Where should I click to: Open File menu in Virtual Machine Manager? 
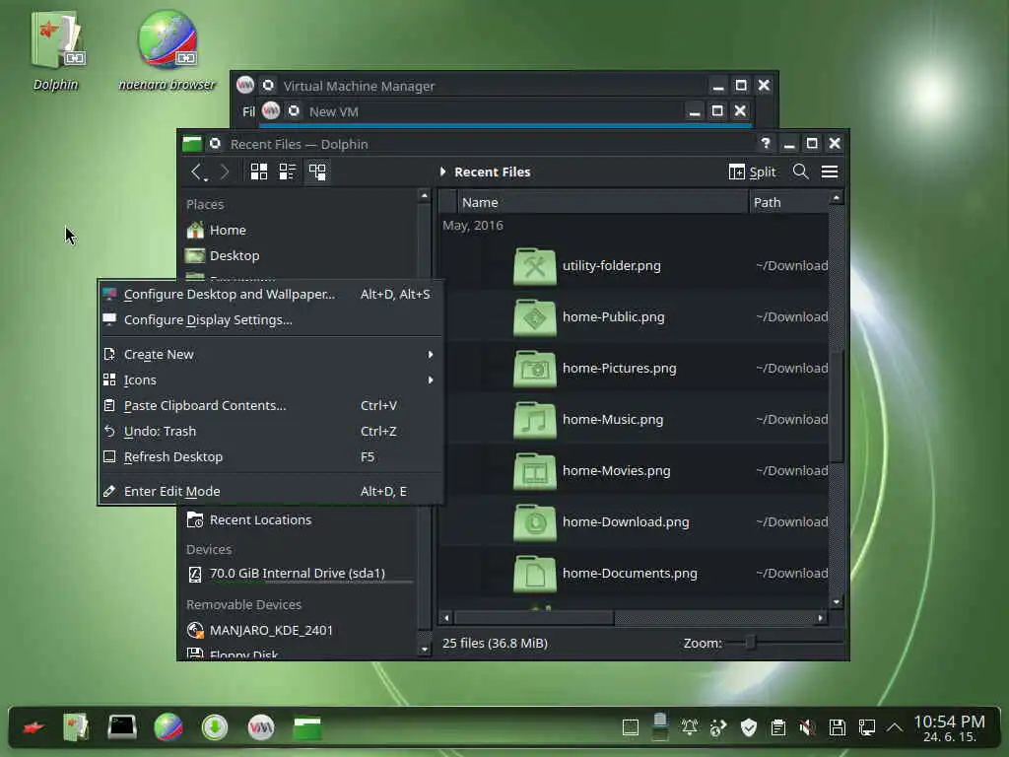pyautogui.click(x=248, y=111)
